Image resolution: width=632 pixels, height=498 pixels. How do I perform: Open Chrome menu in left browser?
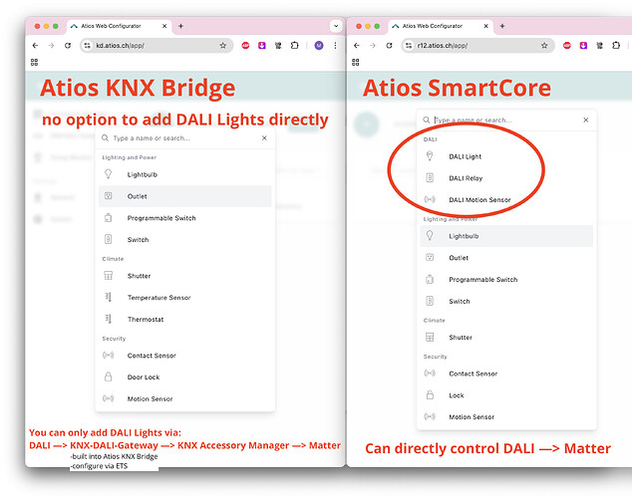click(x=335, y=46)
